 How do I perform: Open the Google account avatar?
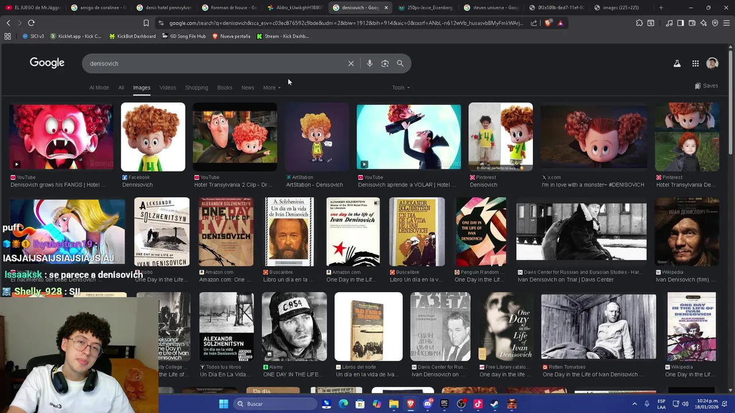[x=713, y=64]
